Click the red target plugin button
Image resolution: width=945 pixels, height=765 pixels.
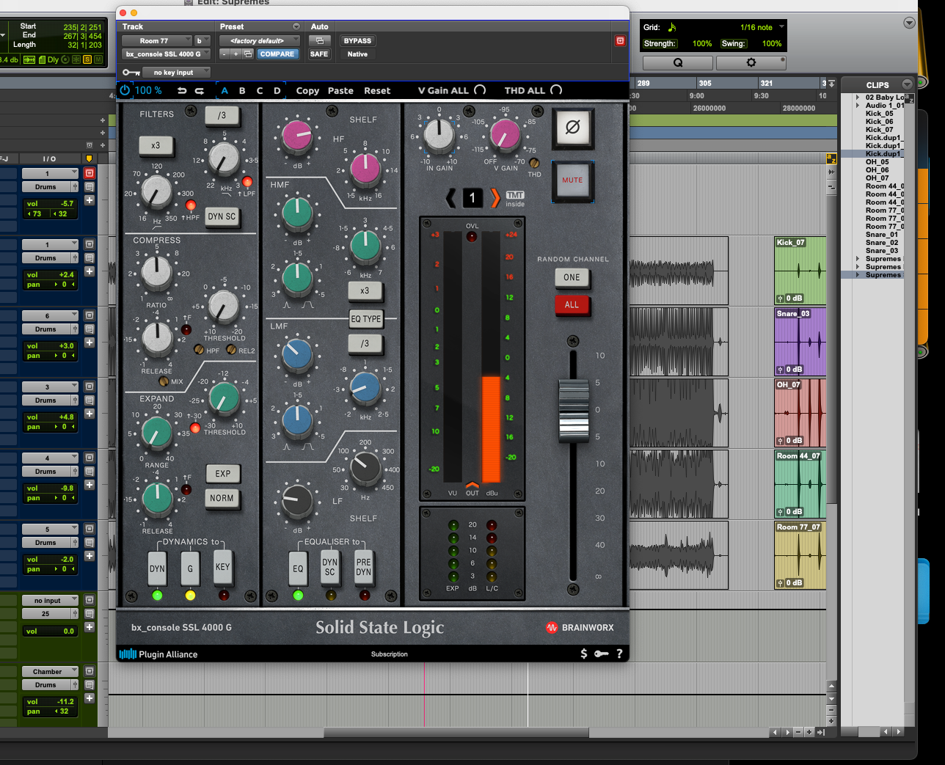pyautogui.click(x=620, y=41)
